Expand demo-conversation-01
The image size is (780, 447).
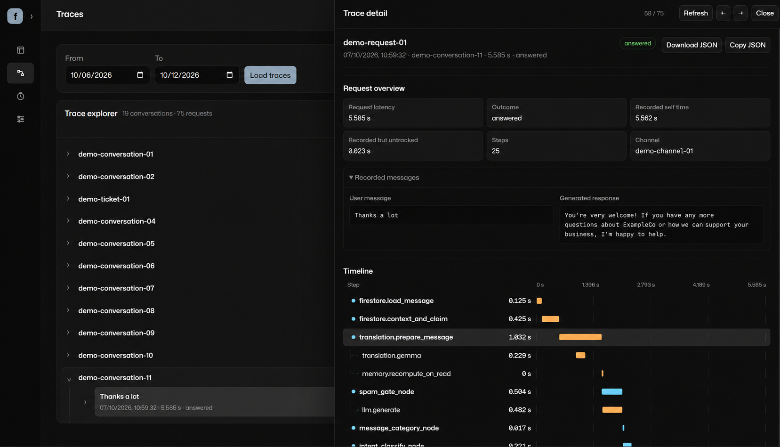pos(68,154)
